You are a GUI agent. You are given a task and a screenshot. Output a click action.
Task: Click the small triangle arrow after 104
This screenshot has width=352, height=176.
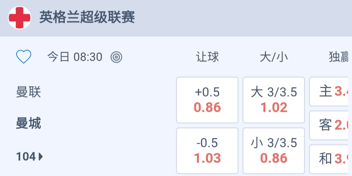[41, 157]
